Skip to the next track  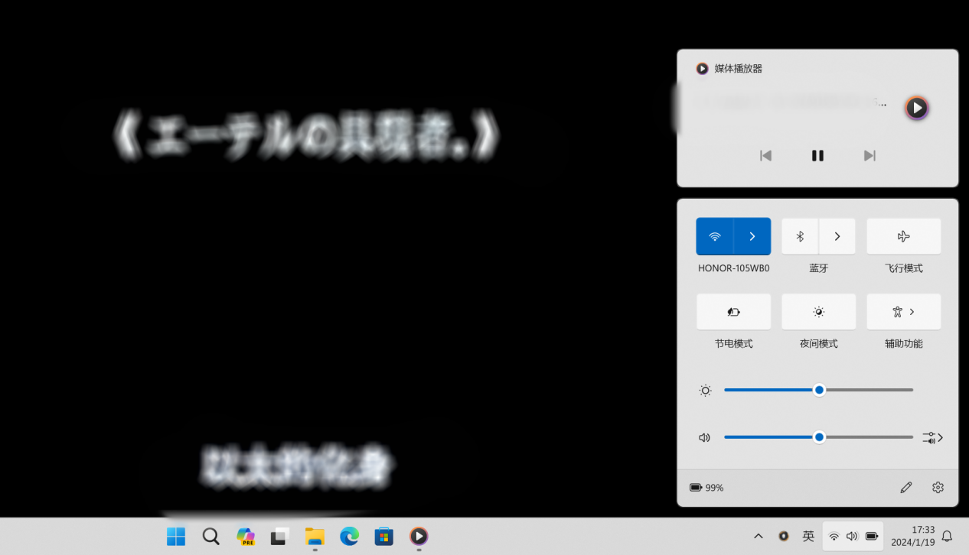869,156
